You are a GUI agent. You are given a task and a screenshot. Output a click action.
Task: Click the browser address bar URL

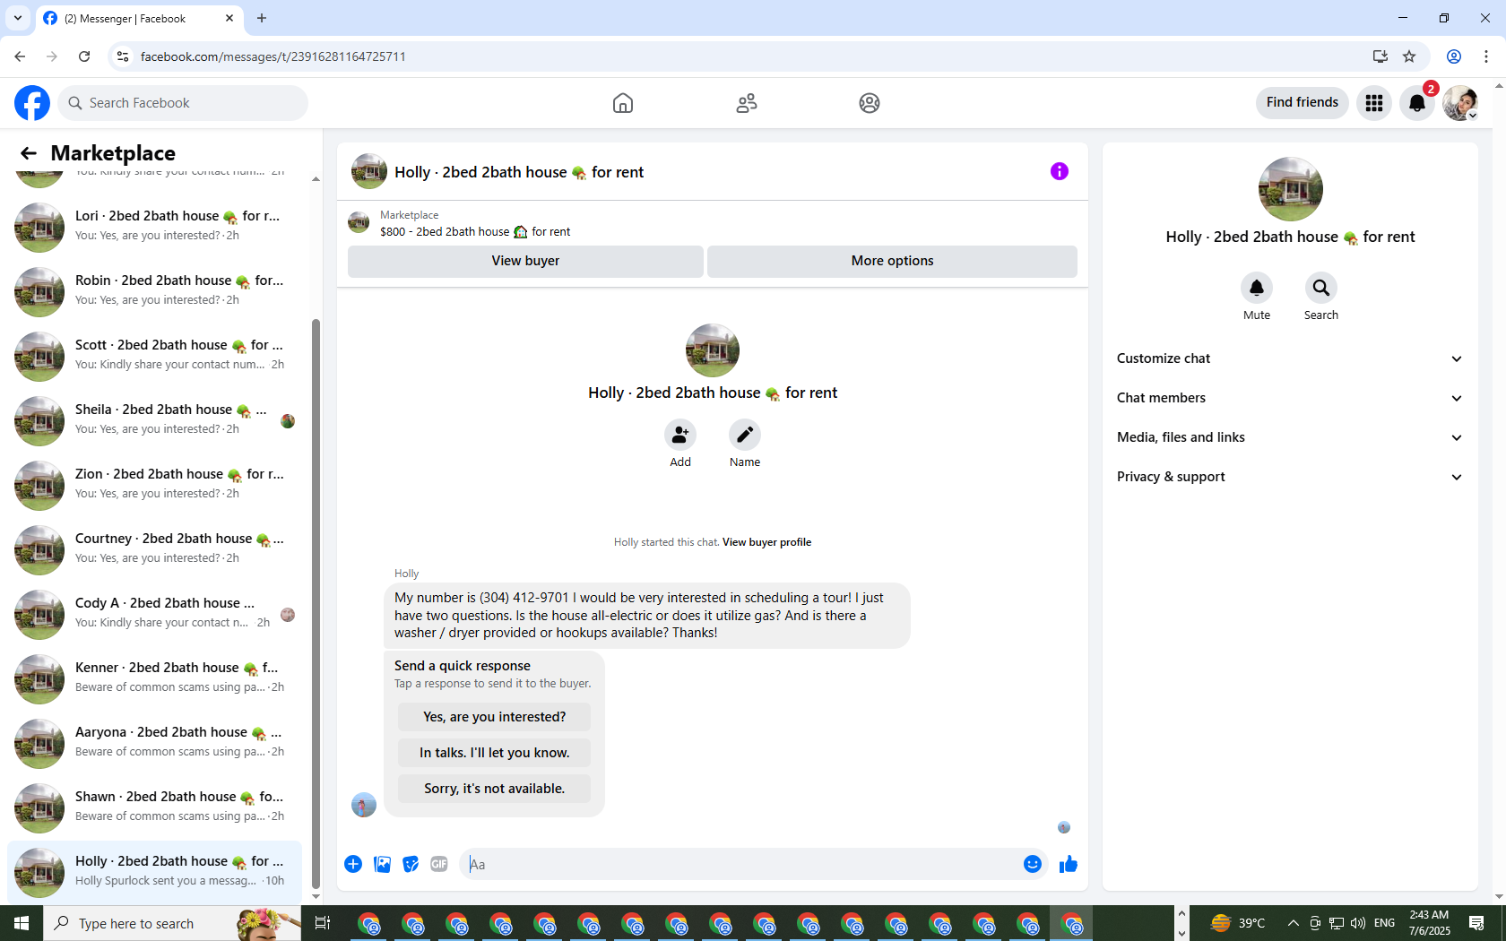coord(273,56)
